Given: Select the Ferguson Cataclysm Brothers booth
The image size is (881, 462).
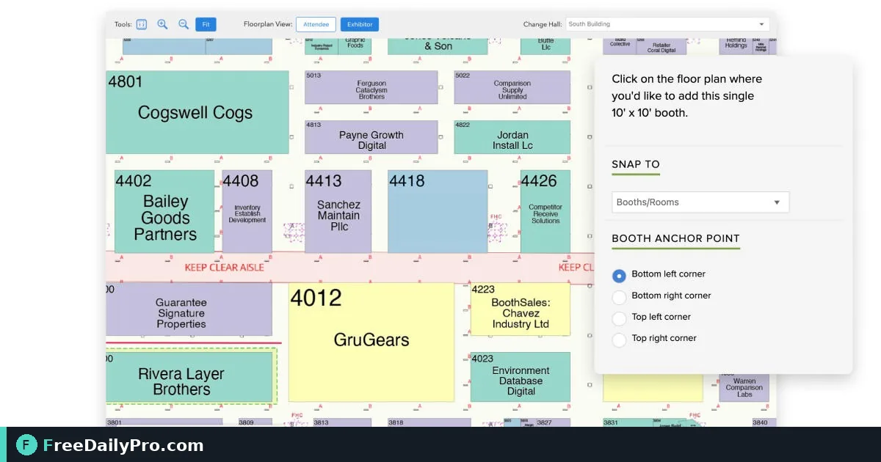Looking at the screenshot, I should point(371,87).
